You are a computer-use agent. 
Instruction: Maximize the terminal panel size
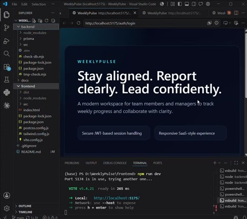tap(236, 163)
